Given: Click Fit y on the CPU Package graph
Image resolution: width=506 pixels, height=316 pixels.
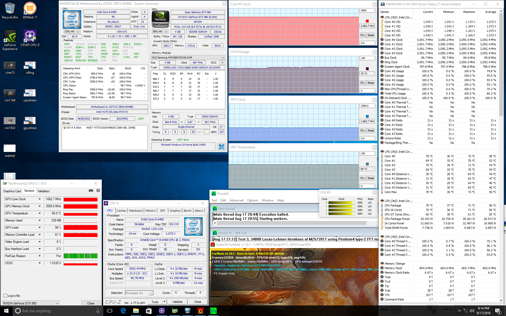Looking at the screenshot, I should pyautogui.click(x=363, y=83).
